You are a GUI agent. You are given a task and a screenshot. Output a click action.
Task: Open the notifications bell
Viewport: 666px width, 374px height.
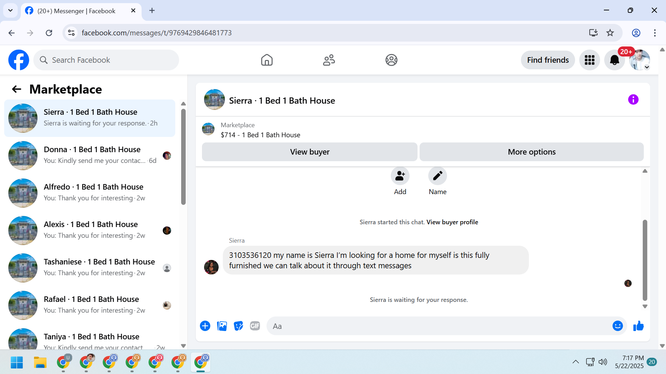[614, 60]
